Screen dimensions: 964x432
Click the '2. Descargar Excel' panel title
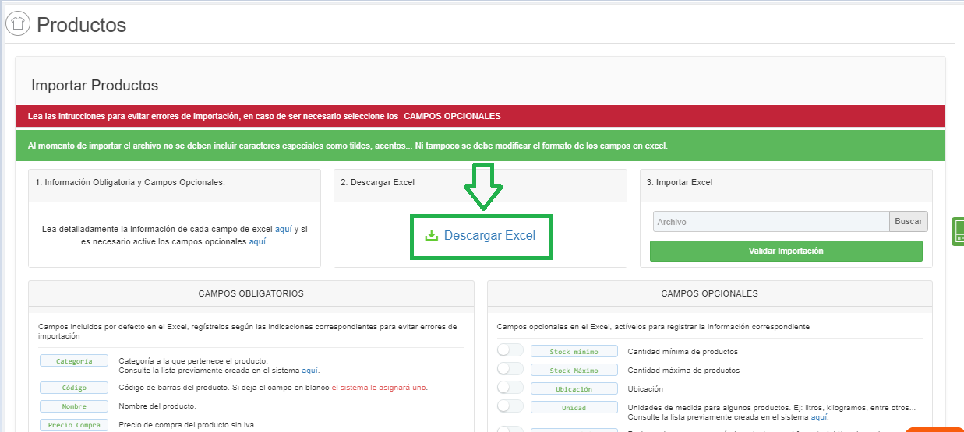coord(377,182)
